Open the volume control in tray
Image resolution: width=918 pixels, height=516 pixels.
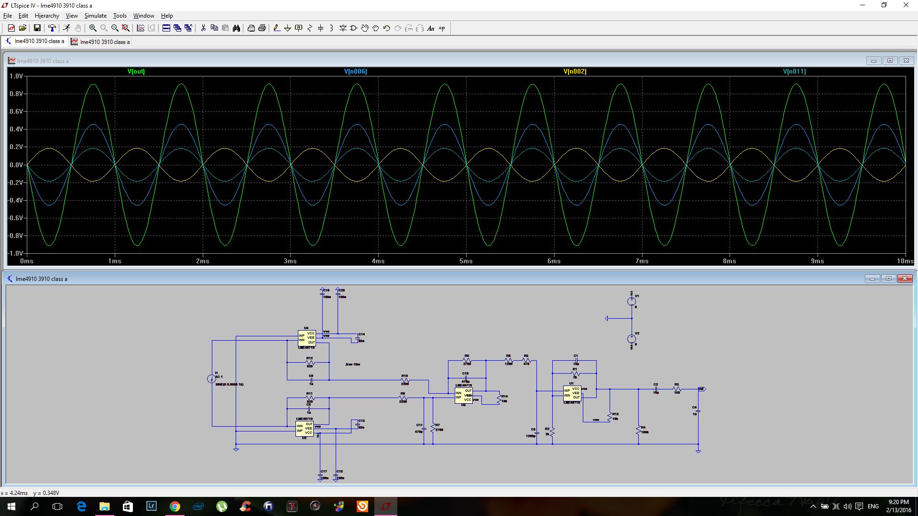click(x=848, y=506)
